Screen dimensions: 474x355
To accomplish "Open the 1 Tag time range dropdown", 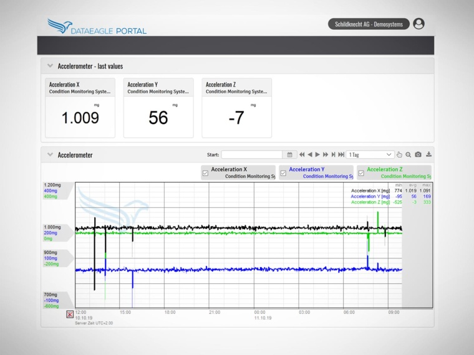I will click(370, 154).
